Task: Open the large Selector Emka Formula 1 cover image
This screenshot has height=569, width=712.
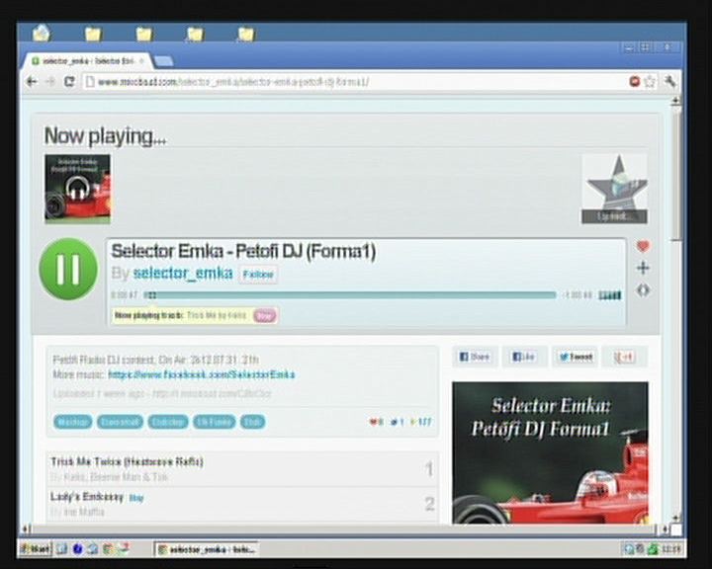Action: [x=551, y=452]
